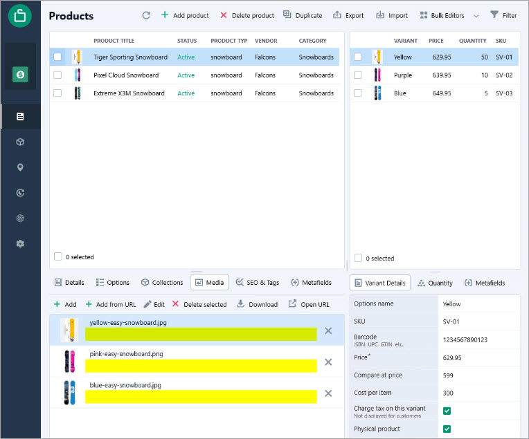Switch to the Collections tab

[162, 282]
